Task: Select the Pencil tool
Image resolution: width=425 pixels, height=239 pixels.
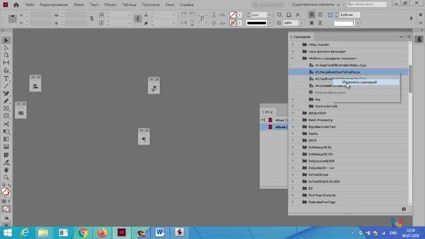Action: [x=6, y=101]
